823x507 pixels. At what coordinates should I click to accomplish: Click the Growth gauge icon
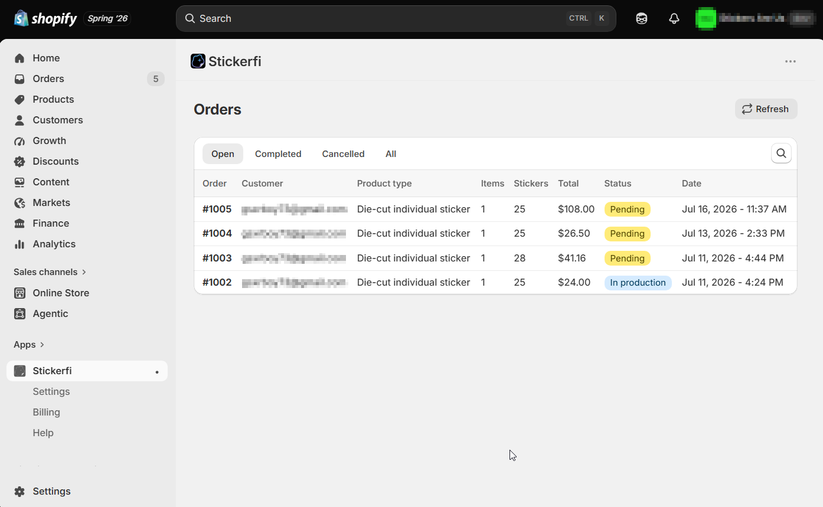tap(19, 140)
